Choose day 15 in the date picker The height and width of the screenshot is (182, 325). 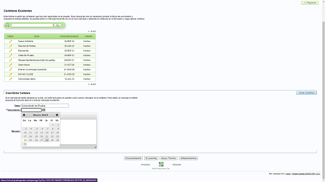pos(52,132)
